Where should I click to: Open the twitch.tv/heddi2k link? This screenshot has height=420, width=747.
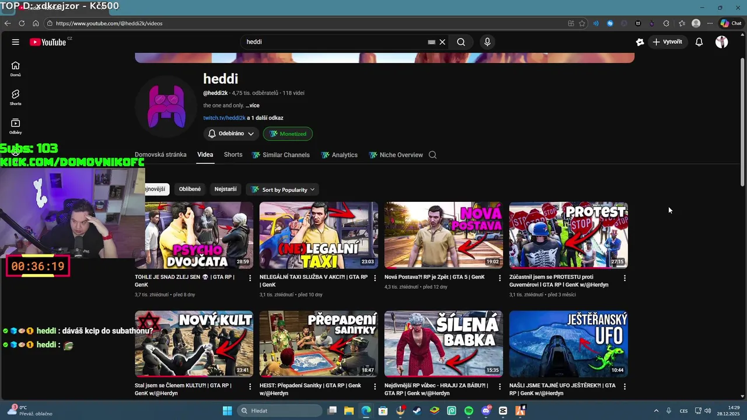coord(224,118)
